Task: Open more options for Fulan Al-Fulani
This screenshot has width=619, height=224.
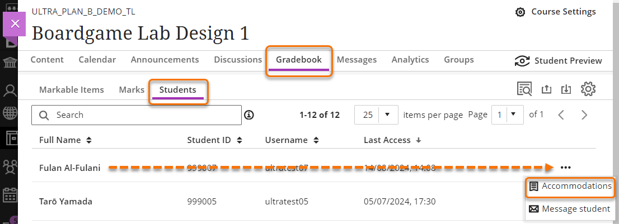Action: point(565,167)
